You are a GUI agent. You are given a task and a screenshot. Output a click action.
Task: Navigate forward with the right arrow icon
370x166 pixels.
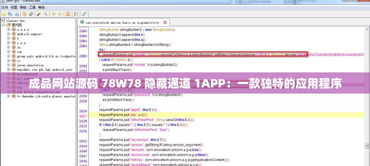60,14
